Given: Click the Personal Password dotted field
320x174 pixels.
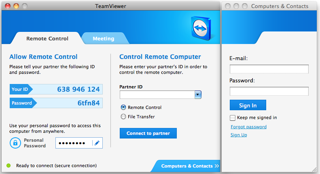Looking at the screenshot, I should [x=74, y=143].
